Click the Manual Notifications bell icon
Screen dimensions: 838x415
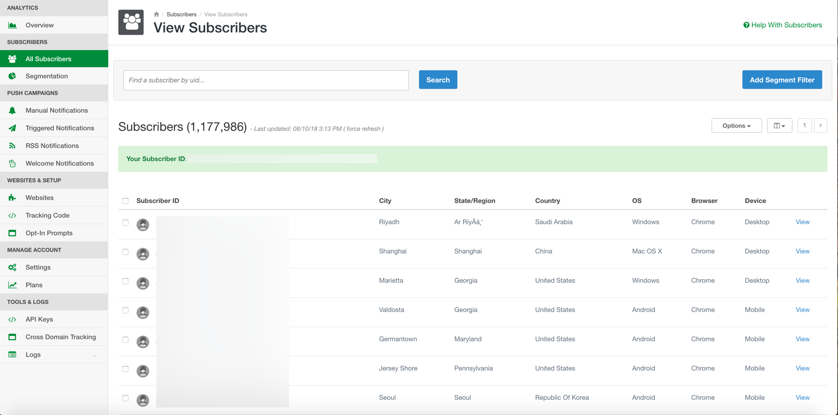click(x=13, y=111)
